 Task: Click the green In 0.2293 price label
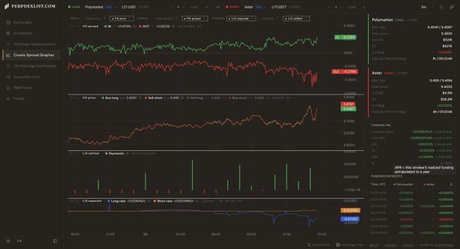tap(345, 37)
